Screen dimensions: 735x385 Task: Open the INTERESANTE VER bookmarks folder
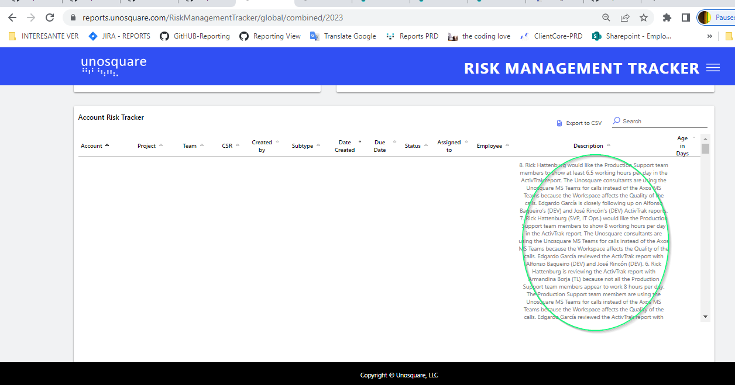click(43, 36)
